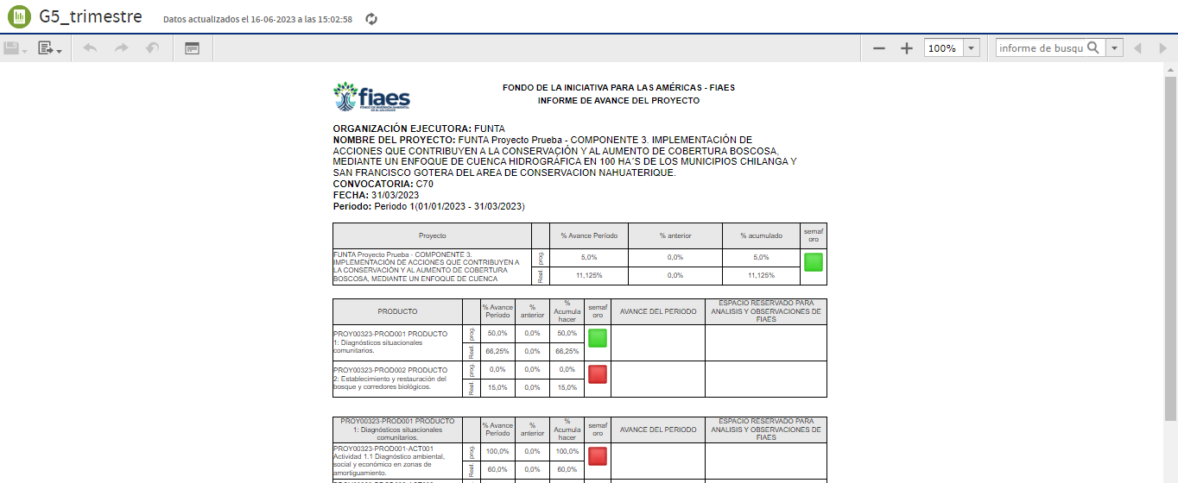This screenshot has height=483, width=1178.
Task: Open the search options dropdown arrow
Action: click(x=1115, y=48)
